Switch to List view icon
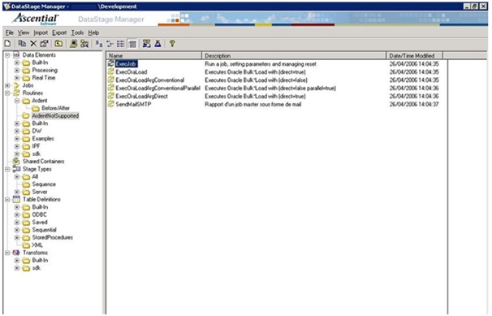The height and width of the screenshot is (316, 492). [121, 44]
